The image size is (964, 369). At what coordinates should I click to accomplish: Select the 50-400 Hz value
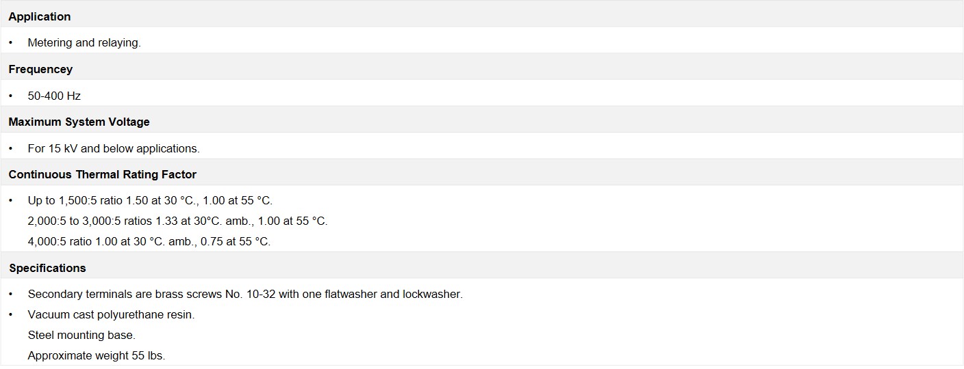click(x=54, y=96)
